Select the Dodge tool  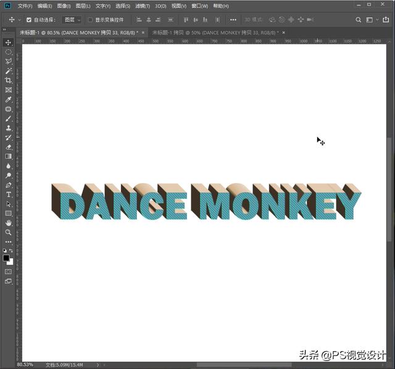[x=8, y=176]
